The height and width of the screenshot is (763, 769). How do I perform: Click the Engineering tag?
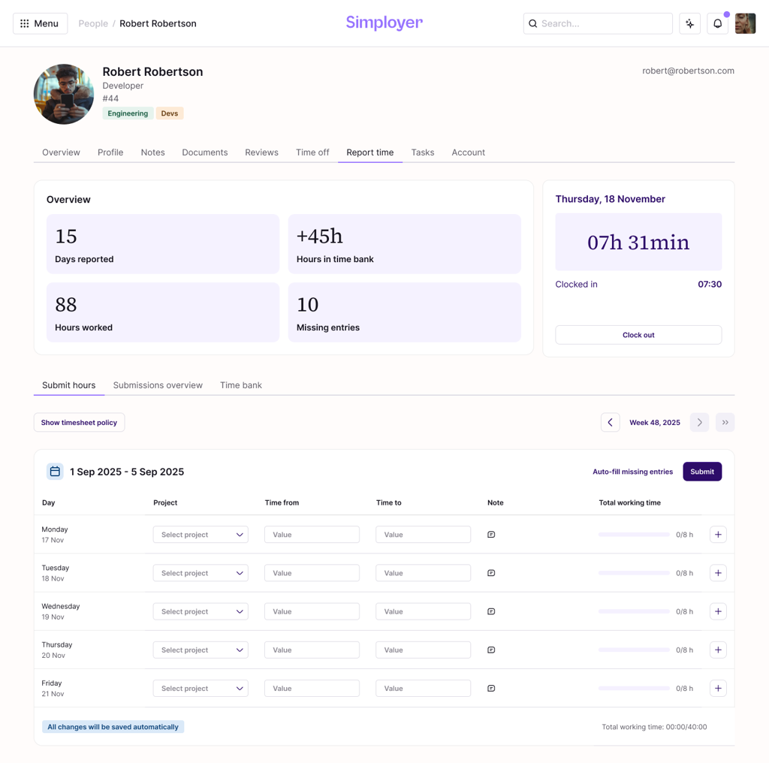click(x=128, y=113)
